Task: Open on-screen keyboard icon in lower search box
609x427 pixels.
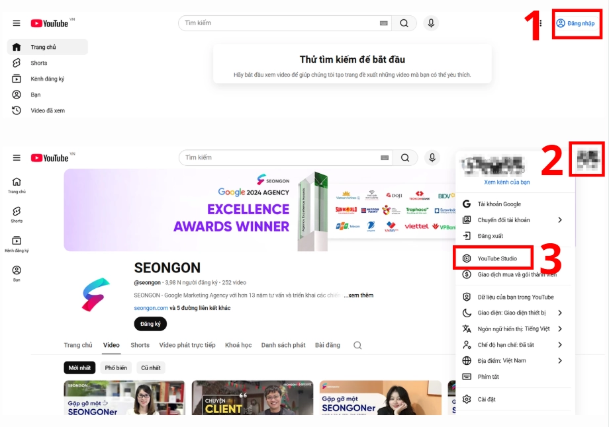Action: (x=385, y=158)
